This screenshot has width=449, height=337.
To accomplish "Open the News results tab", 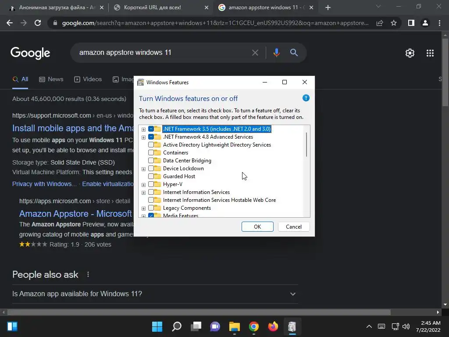I will (x=51, y=79).
